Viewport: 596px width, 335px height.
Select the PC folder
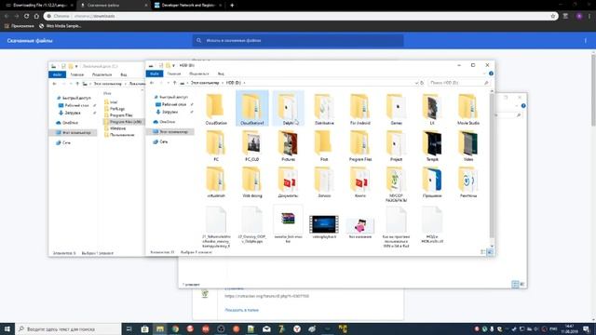[216, 145]
